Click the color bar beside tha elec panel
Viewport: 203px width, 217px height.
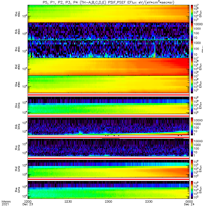(x=192, y=14)
